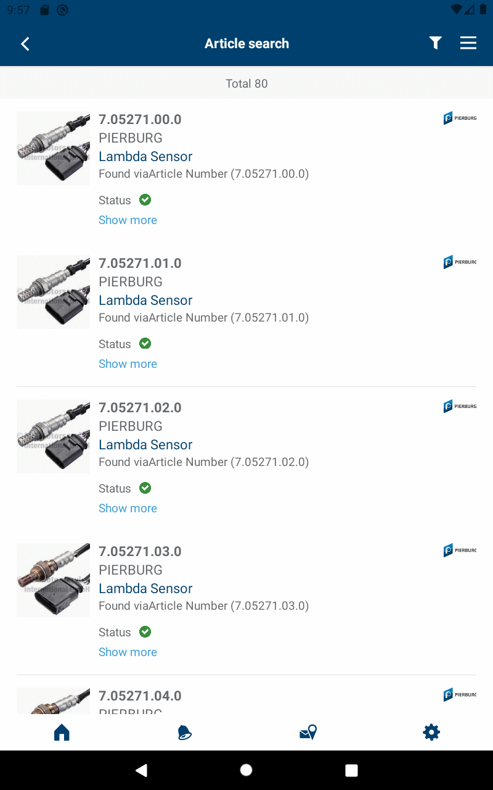Viewport: 493px width, 790px height.
Task: Open Lambda Sensor link for 7.05271.00.0
Action: 145,157
